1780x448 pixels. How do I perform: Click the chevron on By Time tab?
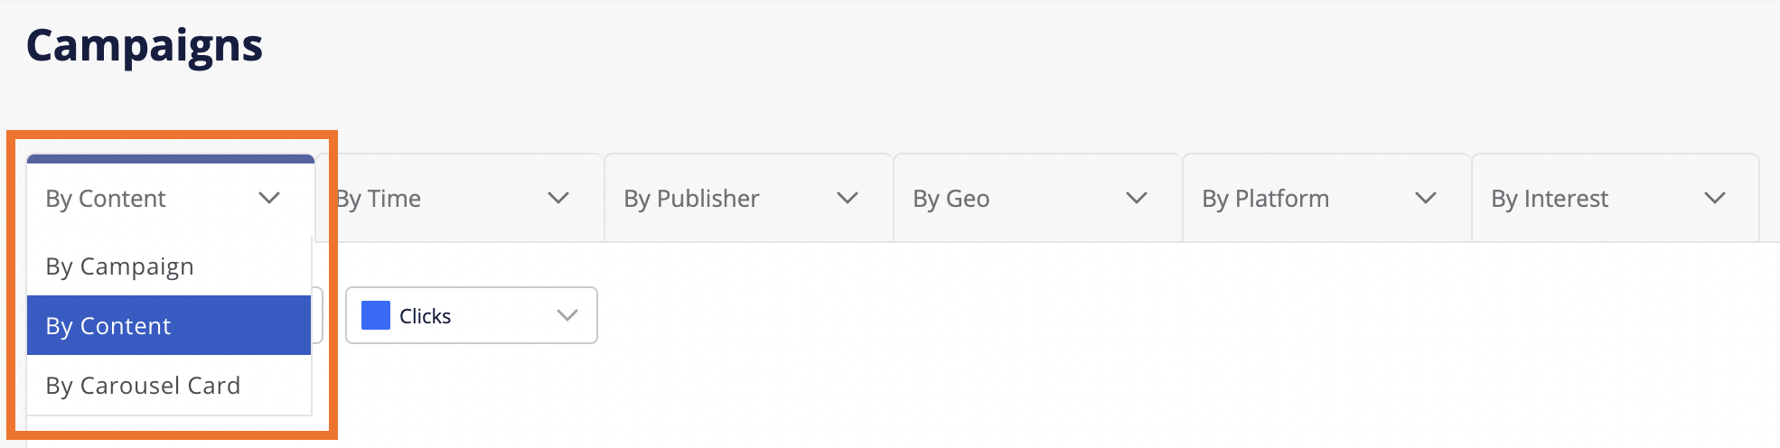tap(558, 198)
